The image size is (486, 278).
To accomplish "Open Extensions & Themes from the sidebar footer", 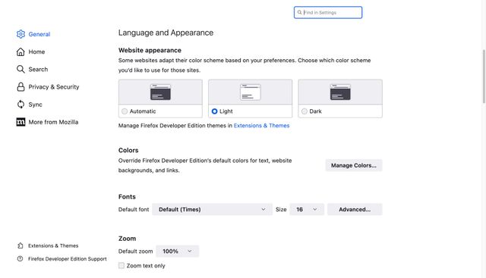I will pos(53,245).
